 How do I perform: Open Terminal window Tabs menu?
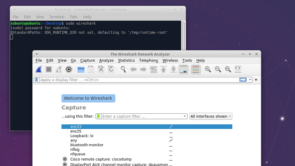coord(73,17)
